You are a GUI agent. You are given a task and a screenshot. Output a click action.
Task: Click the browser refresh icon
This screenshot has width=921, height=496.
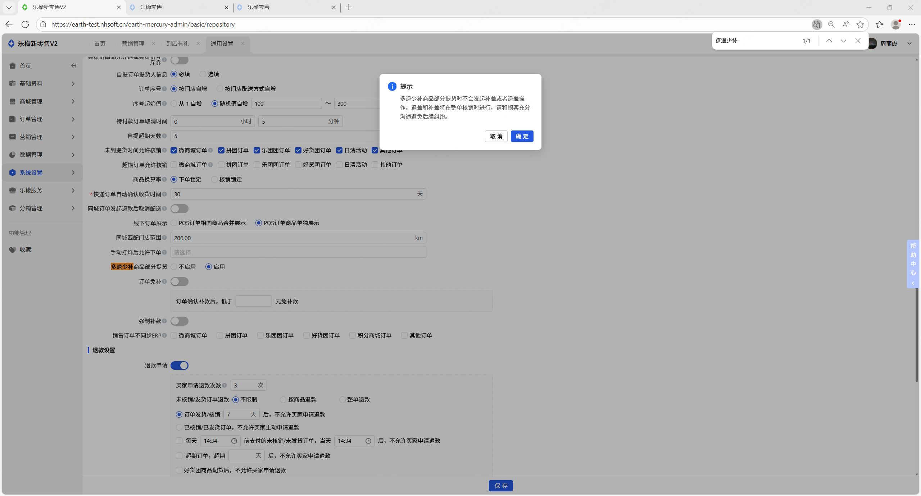(x=25, y=24)
